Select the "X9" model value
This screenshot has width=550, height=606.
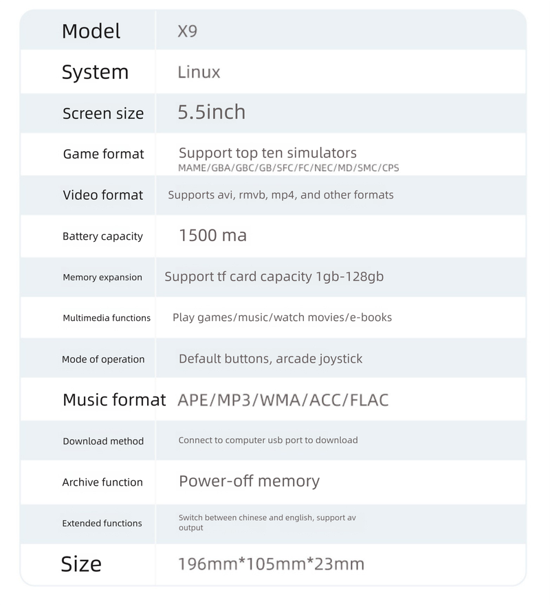[187, 31]
